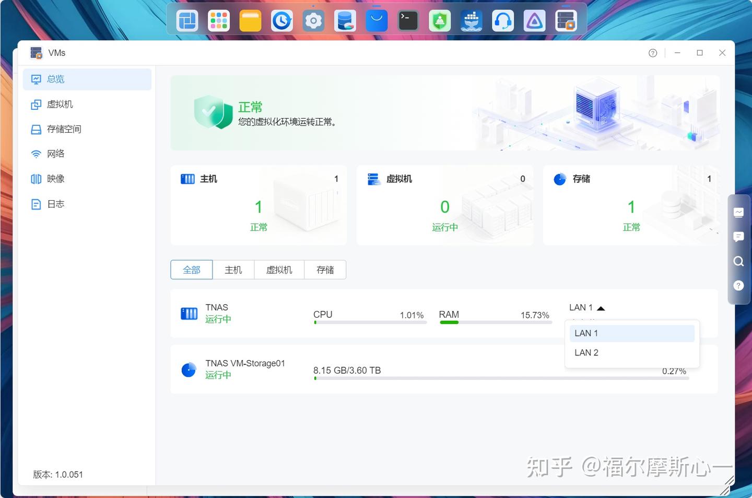Image resolution: width=752 pixels, height=498 pixels.
Task: Click the 虚拟机 summary card showing 0 运行中
Action: coord(445,205)
